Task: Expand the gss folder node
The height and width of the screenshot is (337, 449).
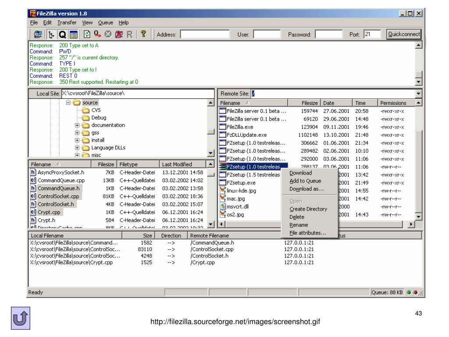Action: (x=77, y=133)
